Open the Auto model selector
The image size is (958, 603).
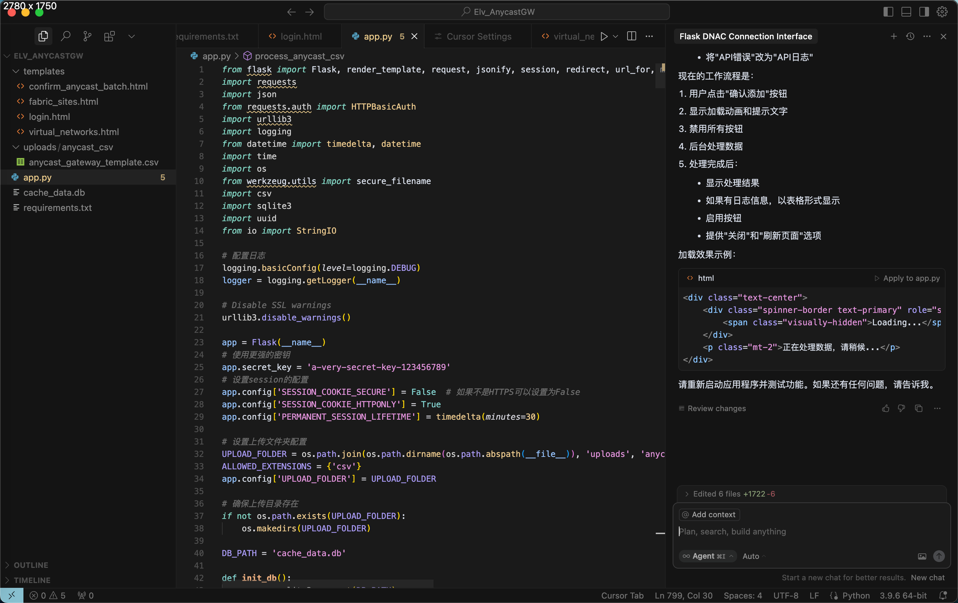point(754,556)
